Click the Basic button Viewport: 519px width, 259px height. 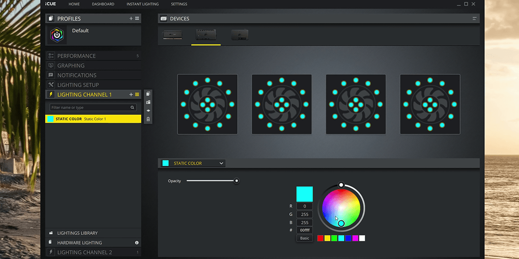(x=305, y=238)
